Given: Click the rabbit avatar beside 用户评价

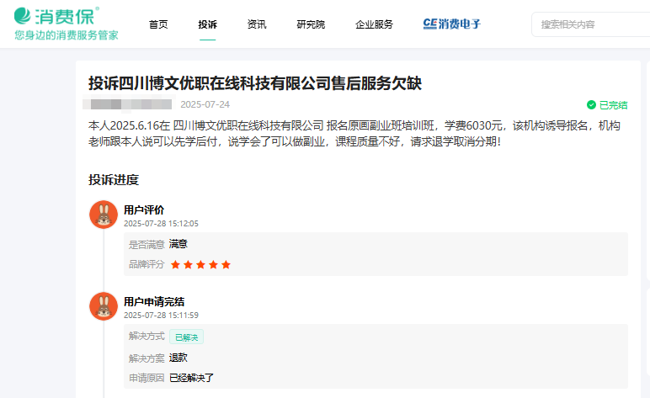Looking at the screenshot, I should [104, 215].
